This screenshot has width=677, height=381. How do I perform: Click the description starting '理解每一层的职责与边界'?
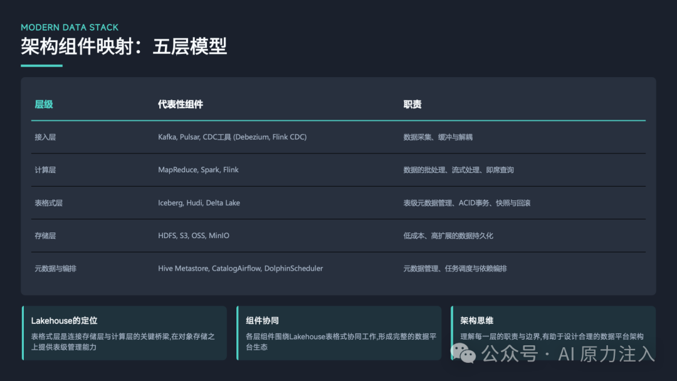click(552, 337)
